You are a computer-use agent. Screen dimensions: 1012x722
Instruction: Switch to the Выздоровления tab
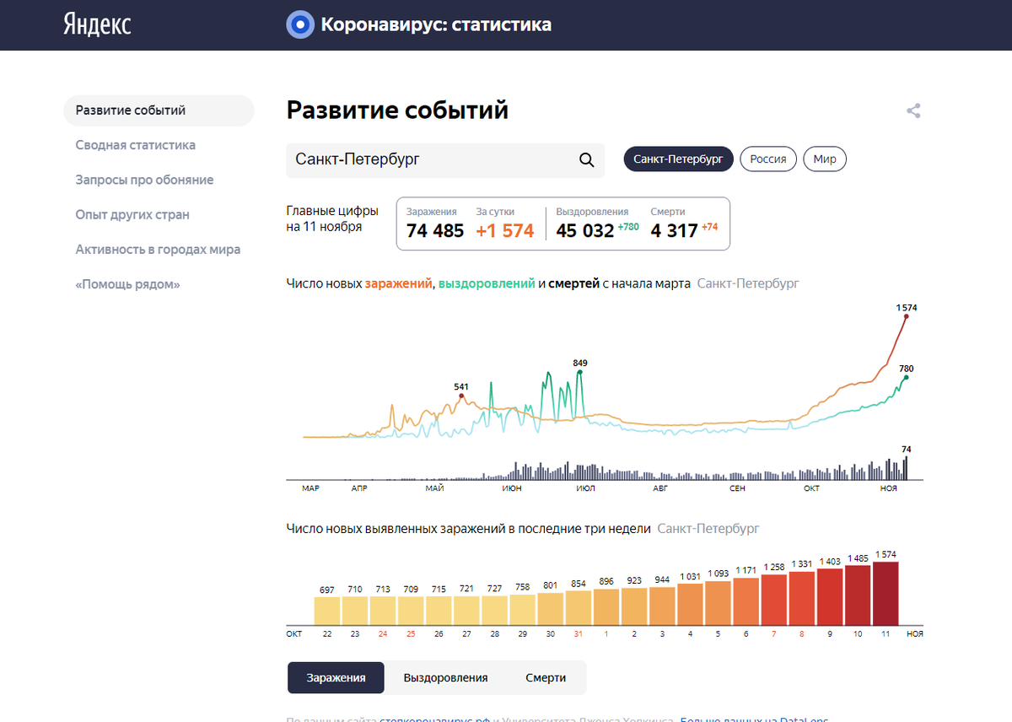pos(445,677)
